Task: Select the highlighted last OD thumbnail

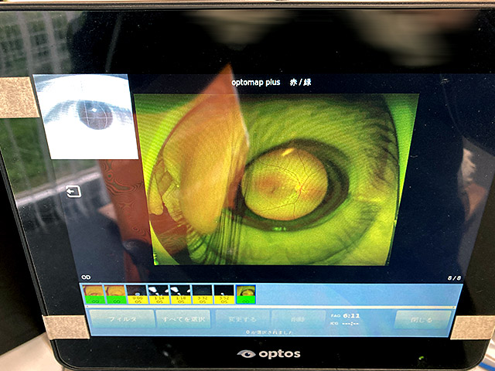Action: (x=246, y=294)
